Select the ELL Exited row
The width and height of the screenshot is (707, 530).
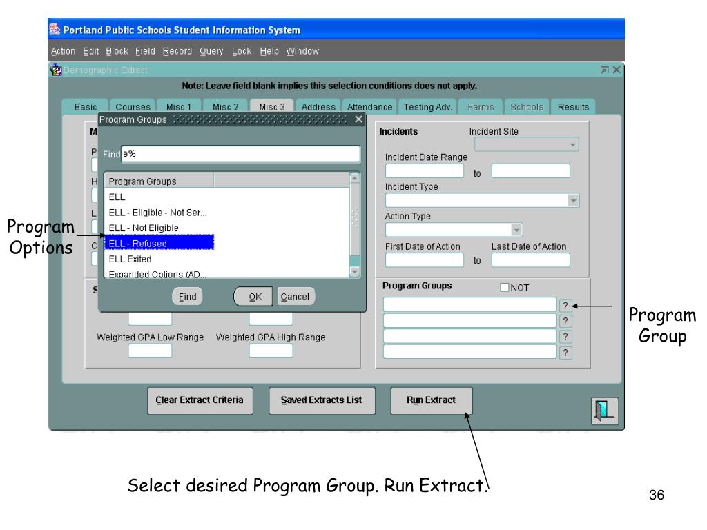coord(159,259)
